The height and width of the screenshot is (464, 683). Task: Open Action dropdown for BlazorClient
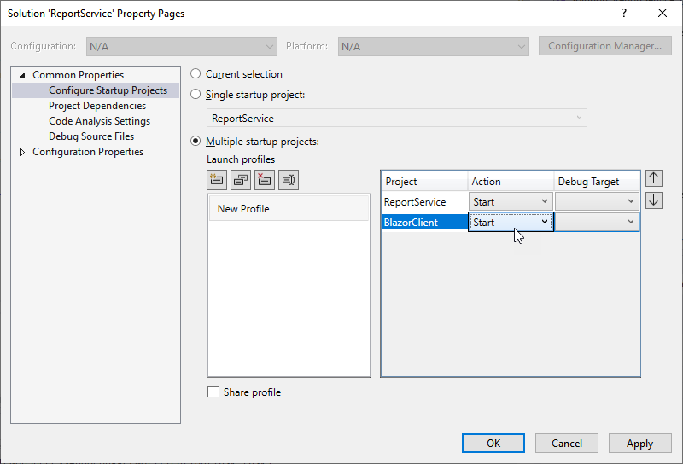coord(545,222)
